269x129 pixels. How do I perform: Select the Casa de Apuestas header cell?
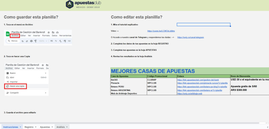tap(129, 76)
